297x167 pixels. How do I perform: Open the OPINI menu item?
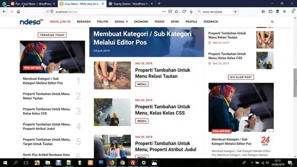point(175,22)
